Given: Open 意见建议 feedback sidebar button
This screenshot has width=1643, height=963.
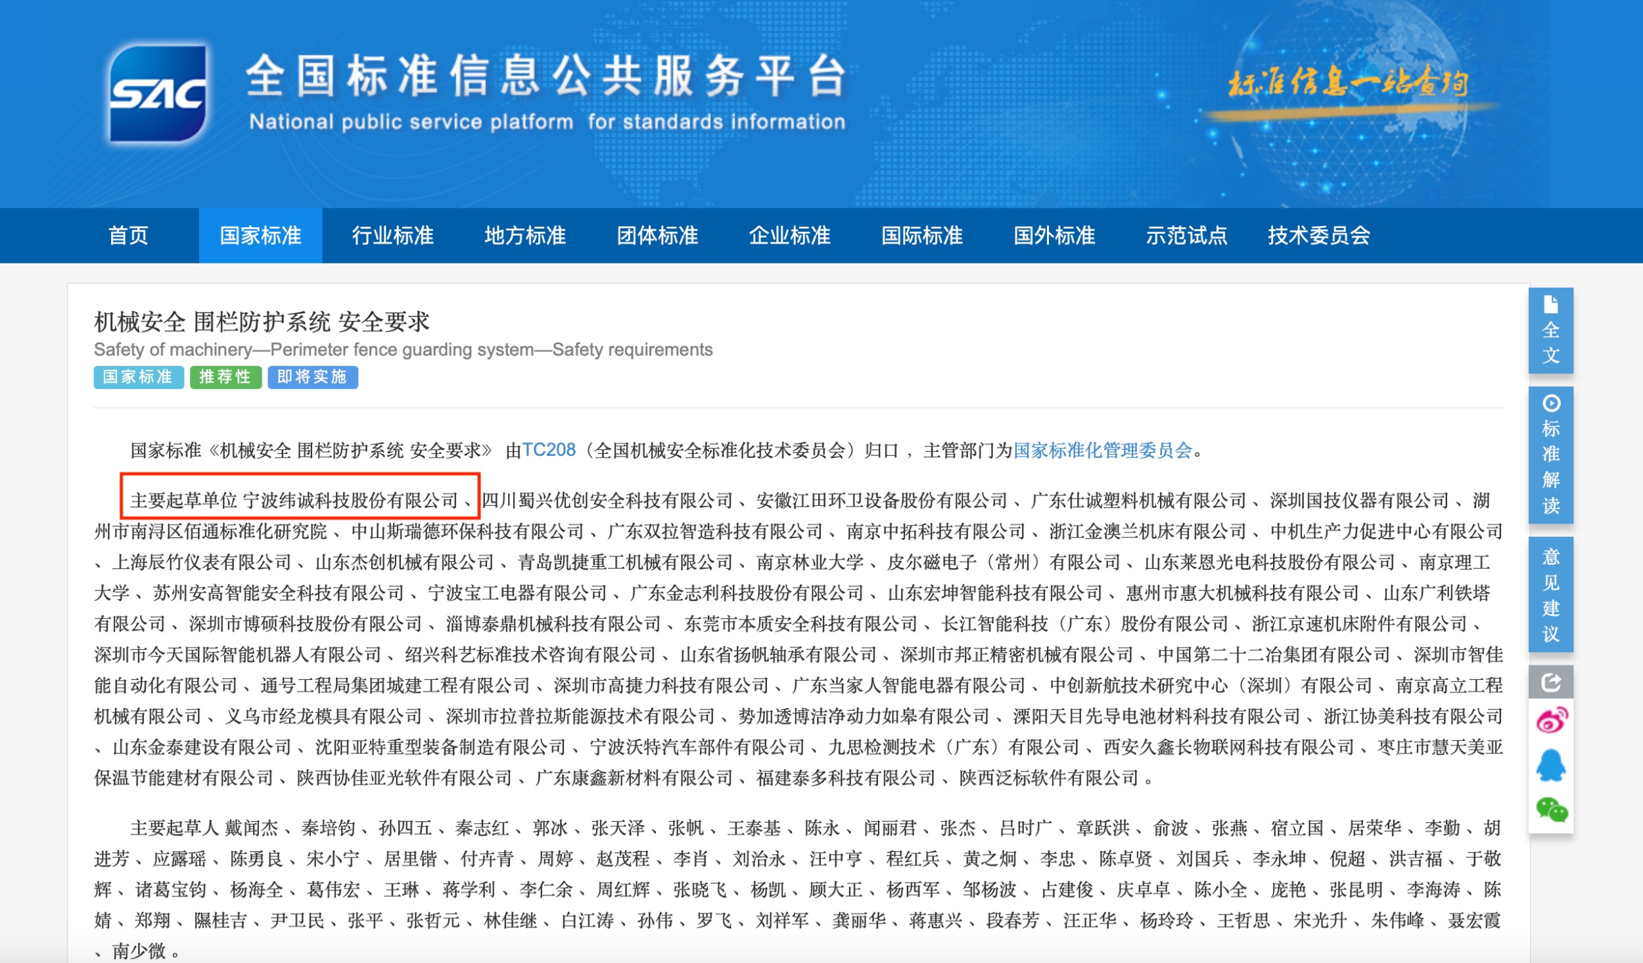Looking at the screenshot, I should tap(1550, 594).
